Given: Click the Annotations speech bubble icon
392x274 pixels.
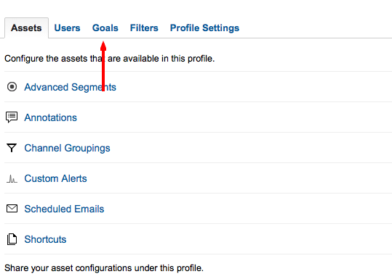Looking at the screenshot, I should [x=12, y=117].
